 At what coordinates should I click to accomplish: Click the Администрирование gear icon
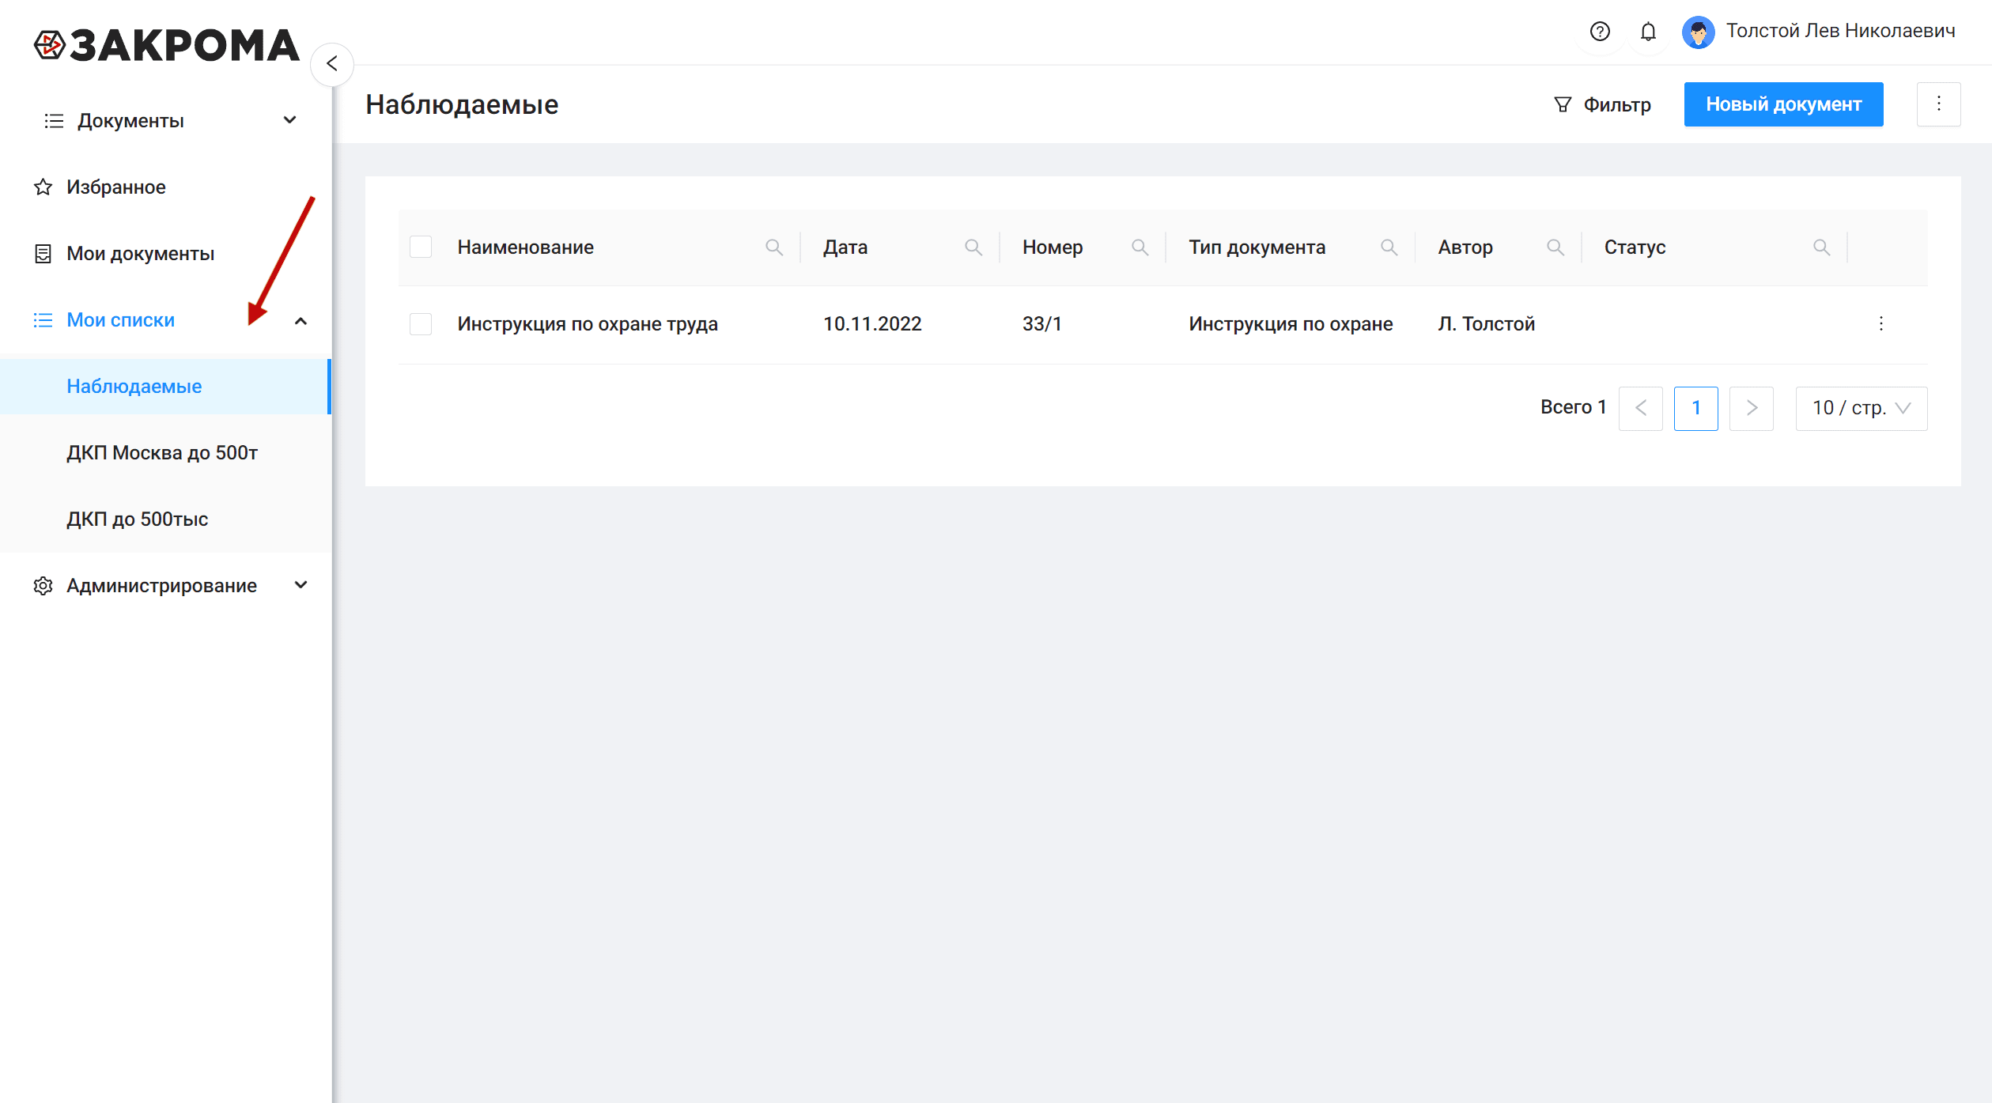pos(43,586)
